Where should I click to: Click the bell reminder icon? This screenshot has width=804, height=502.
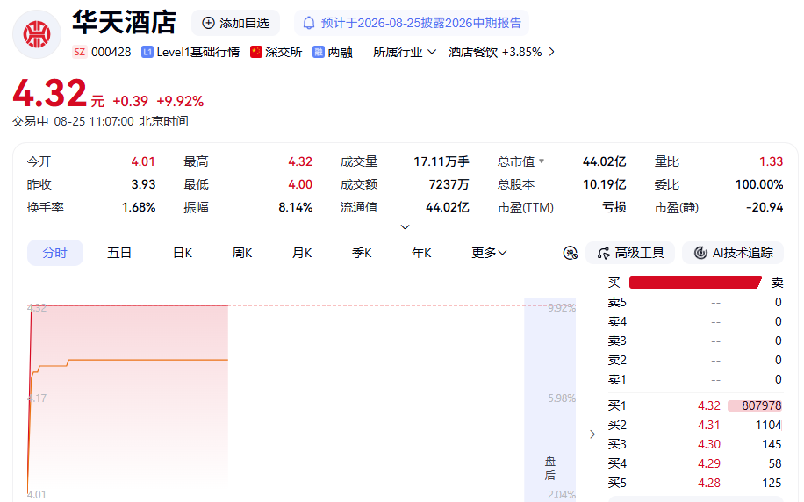pos(309,23)
